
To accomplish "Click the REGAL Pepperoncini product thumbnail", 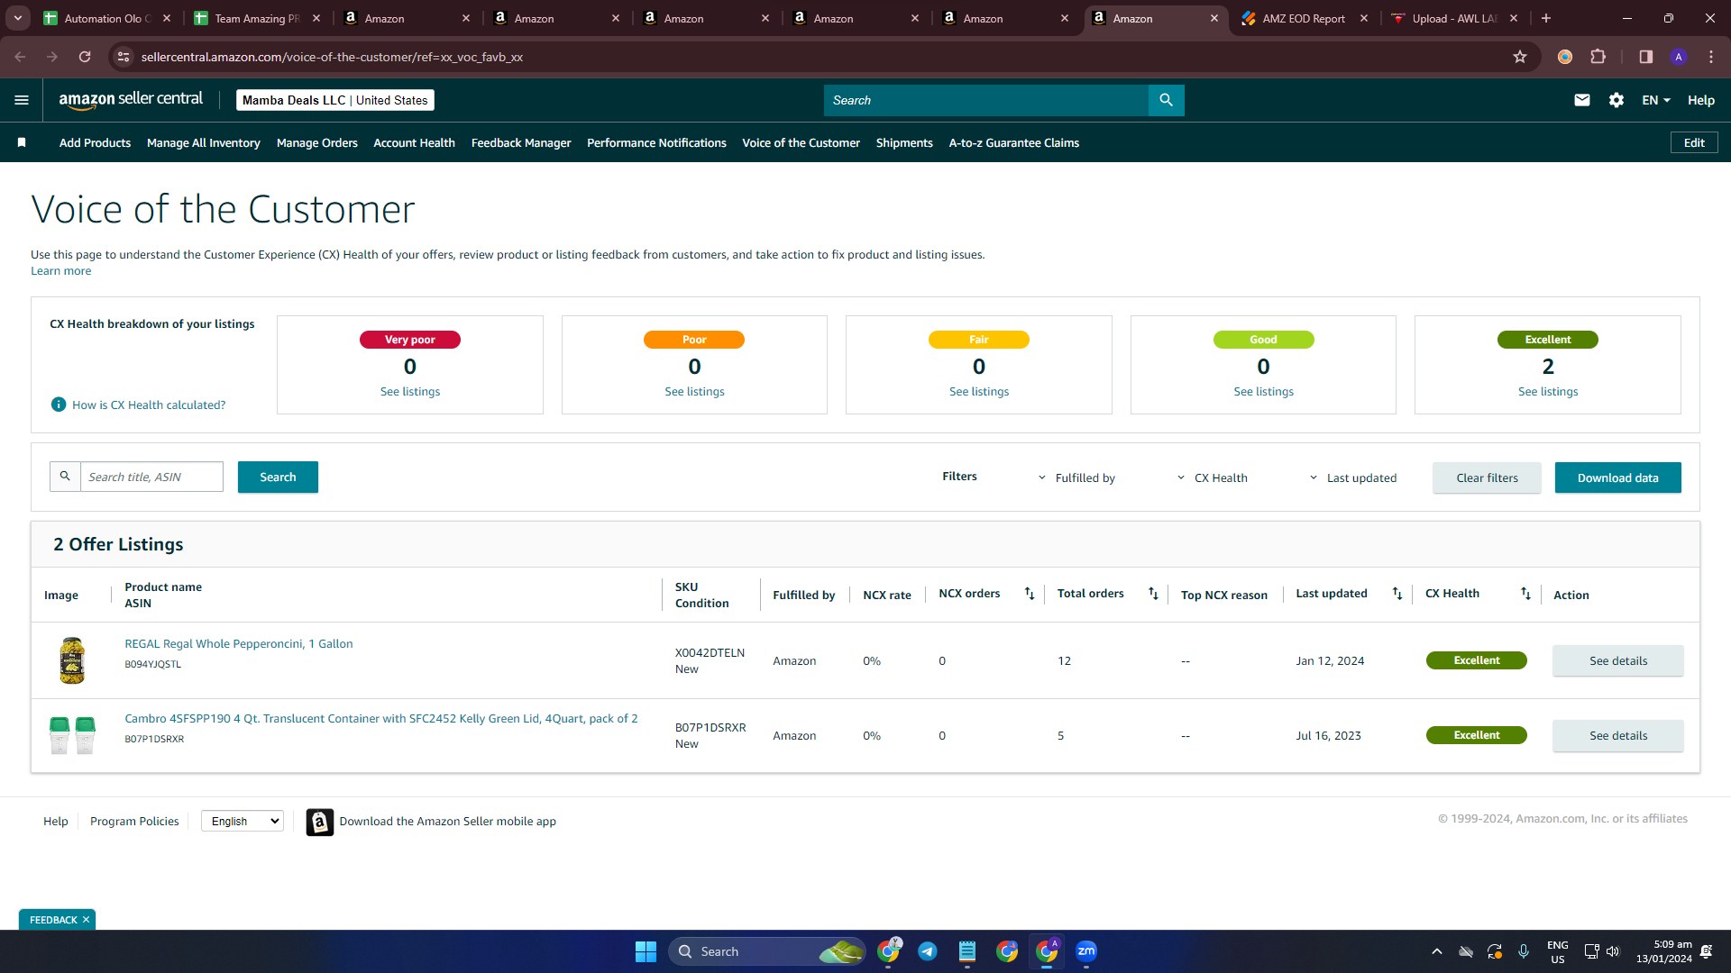I will click(x=72, y=660).
